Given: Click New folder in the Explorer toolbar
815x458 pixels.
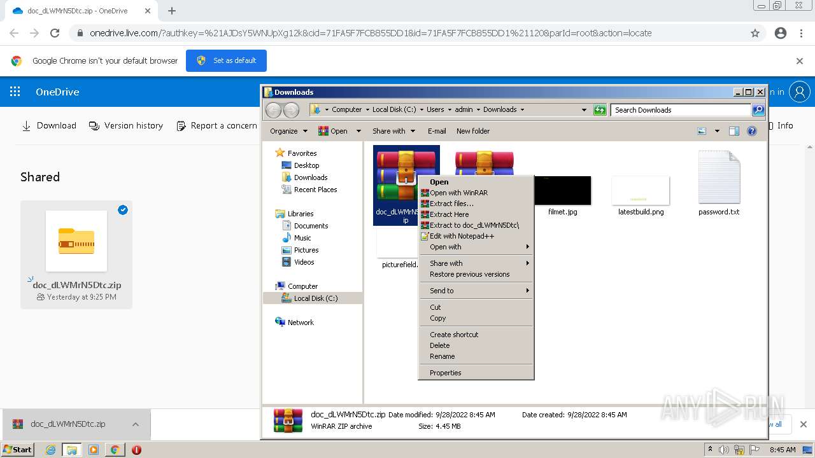Looking at the screenshot, I should click(473, 131).
